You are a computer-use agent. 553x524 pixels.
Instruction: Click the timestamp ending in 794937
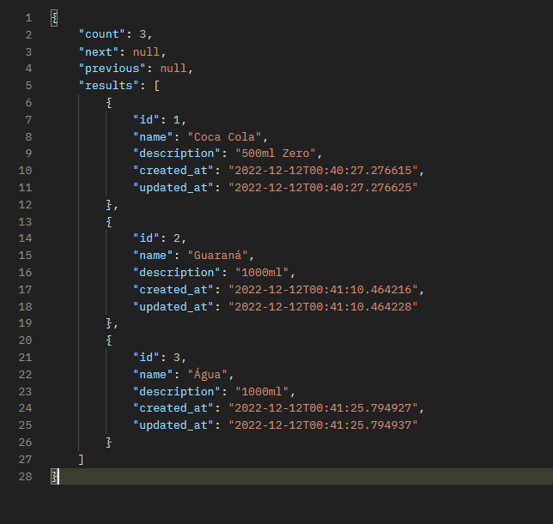click(325, 425)
